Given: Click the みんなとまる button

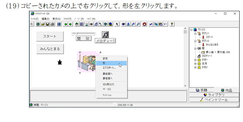Looking at the screenshot, I should [x=50, y=49].
